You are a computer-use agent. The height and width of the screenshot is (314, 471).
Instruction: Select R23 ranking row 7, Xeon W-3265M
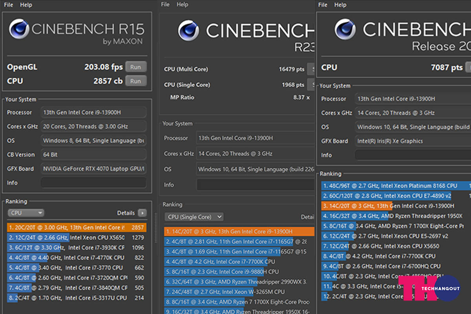239,292
